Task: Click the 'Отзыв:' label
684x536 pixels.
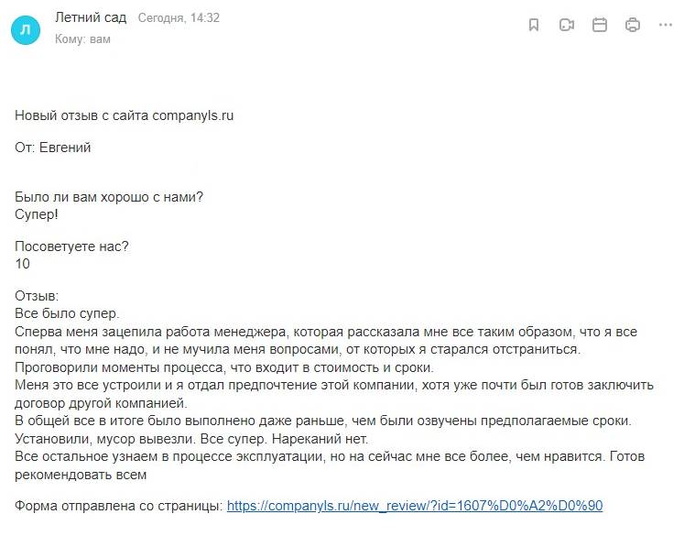Action: (37, 297)
